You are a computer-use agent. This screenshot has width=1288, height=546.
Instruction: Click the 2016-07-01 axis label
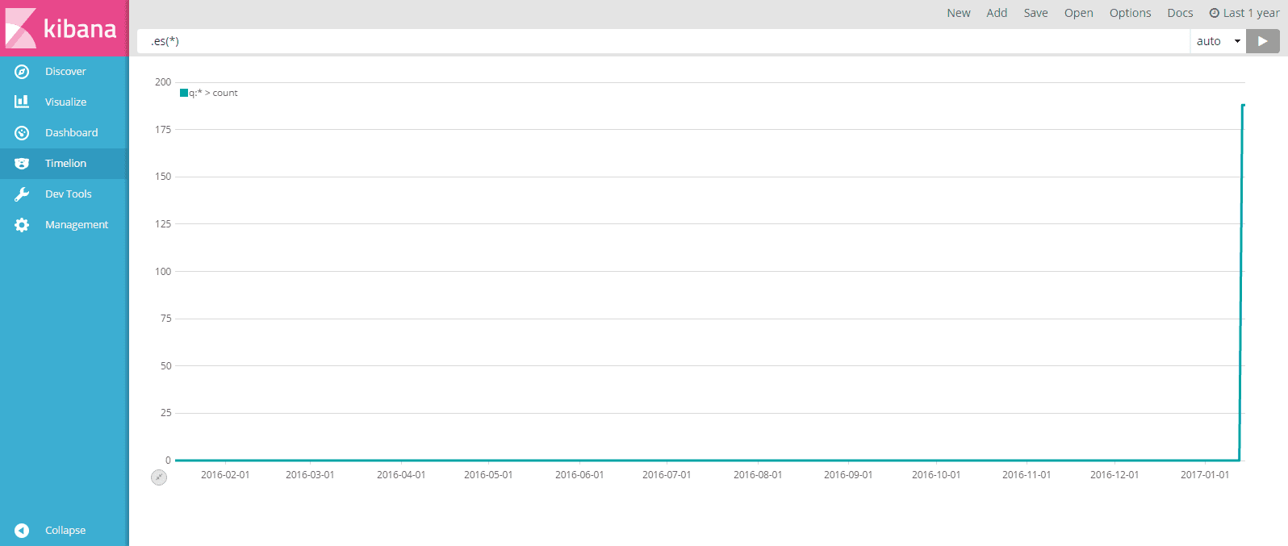[667, 475]
